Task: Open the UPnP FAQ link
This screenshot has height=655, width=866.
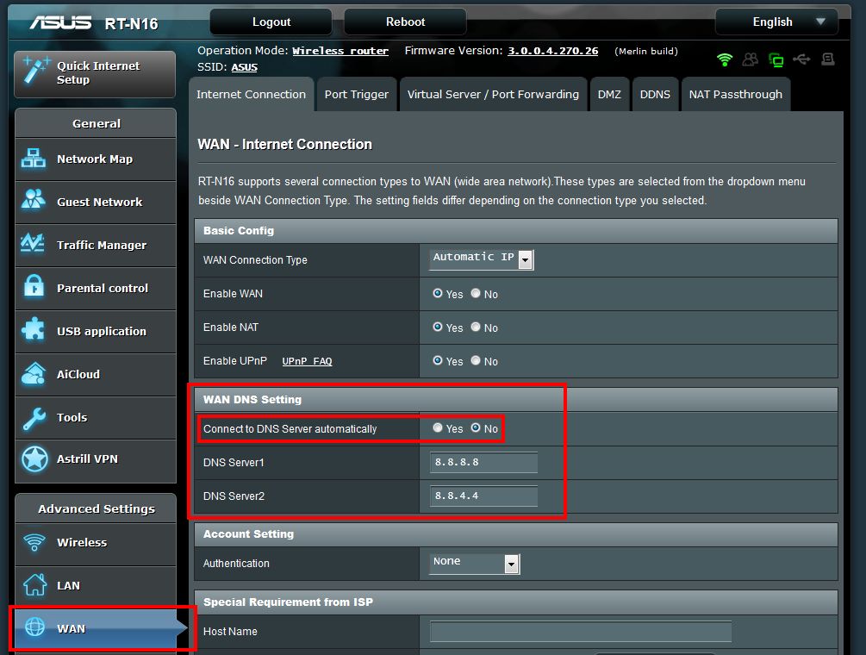Action: pyautogui.click(x=307, y=361)
